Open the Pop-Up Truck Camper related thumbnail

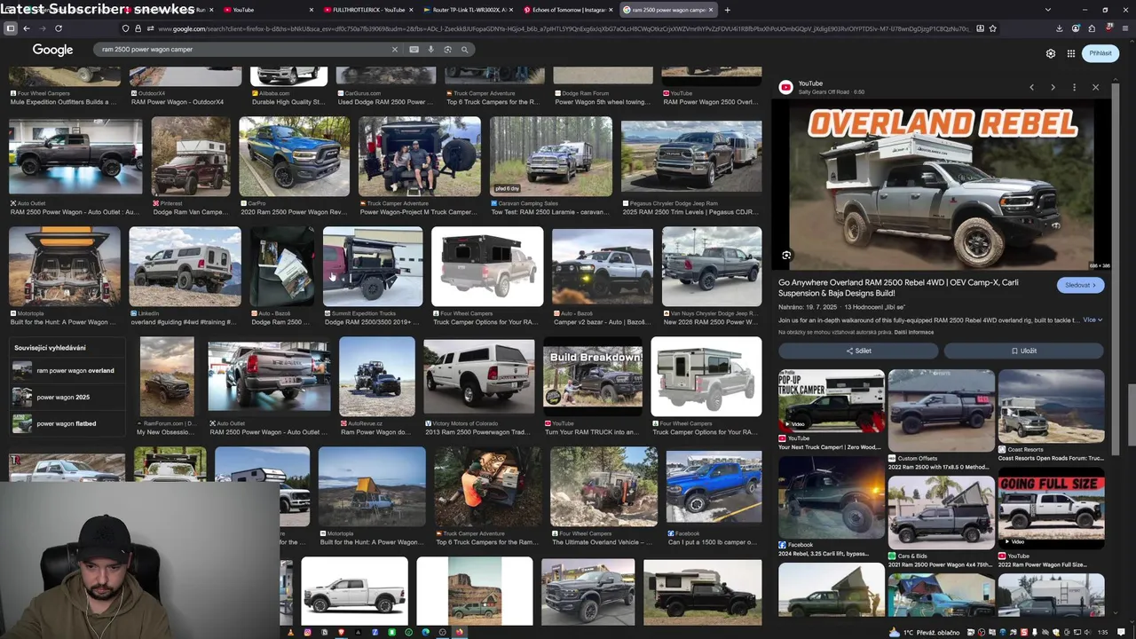pos(832,401)
